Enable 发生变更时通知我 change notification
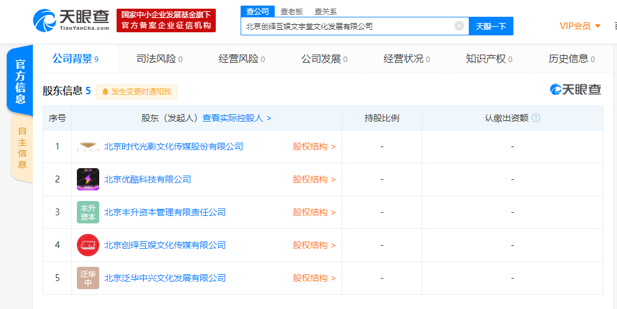 pos(136,92)
